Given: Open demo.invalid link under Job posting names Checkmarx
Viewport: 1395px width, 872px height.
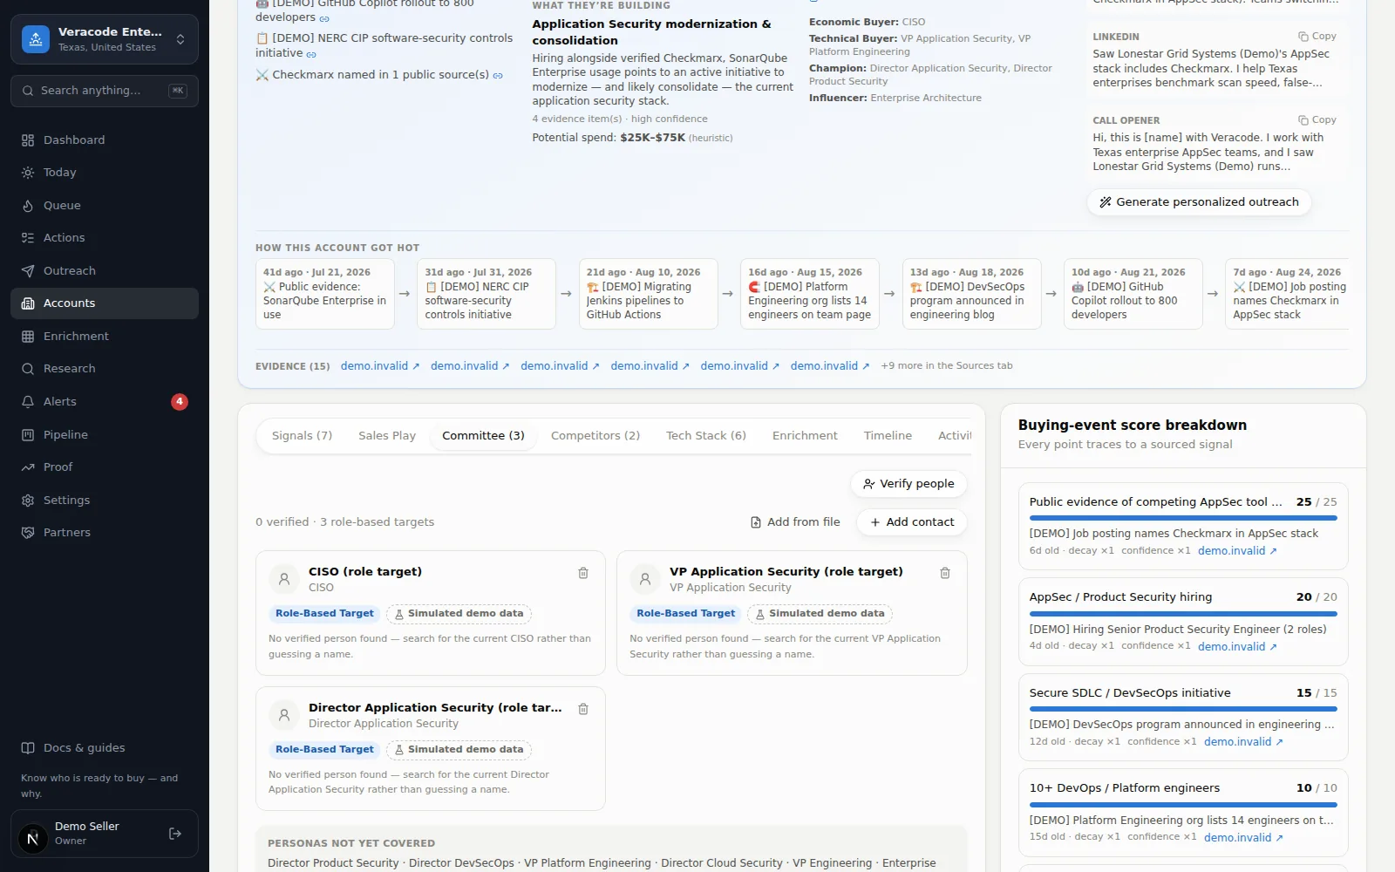Looking at the screenshot, I should [x=1237, y=551].
